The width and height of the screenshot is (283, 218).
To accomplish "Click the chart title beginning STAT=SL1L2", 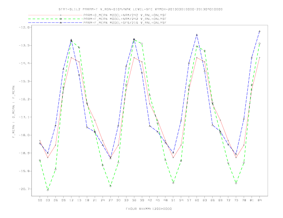I will 140,9.
